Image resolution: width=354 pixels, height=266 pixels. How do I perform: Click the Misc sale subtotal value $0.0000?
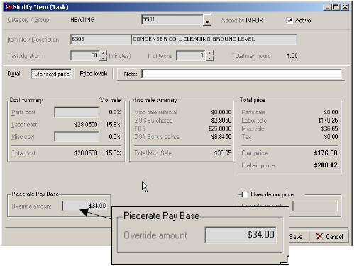click(x=221, y=112)
